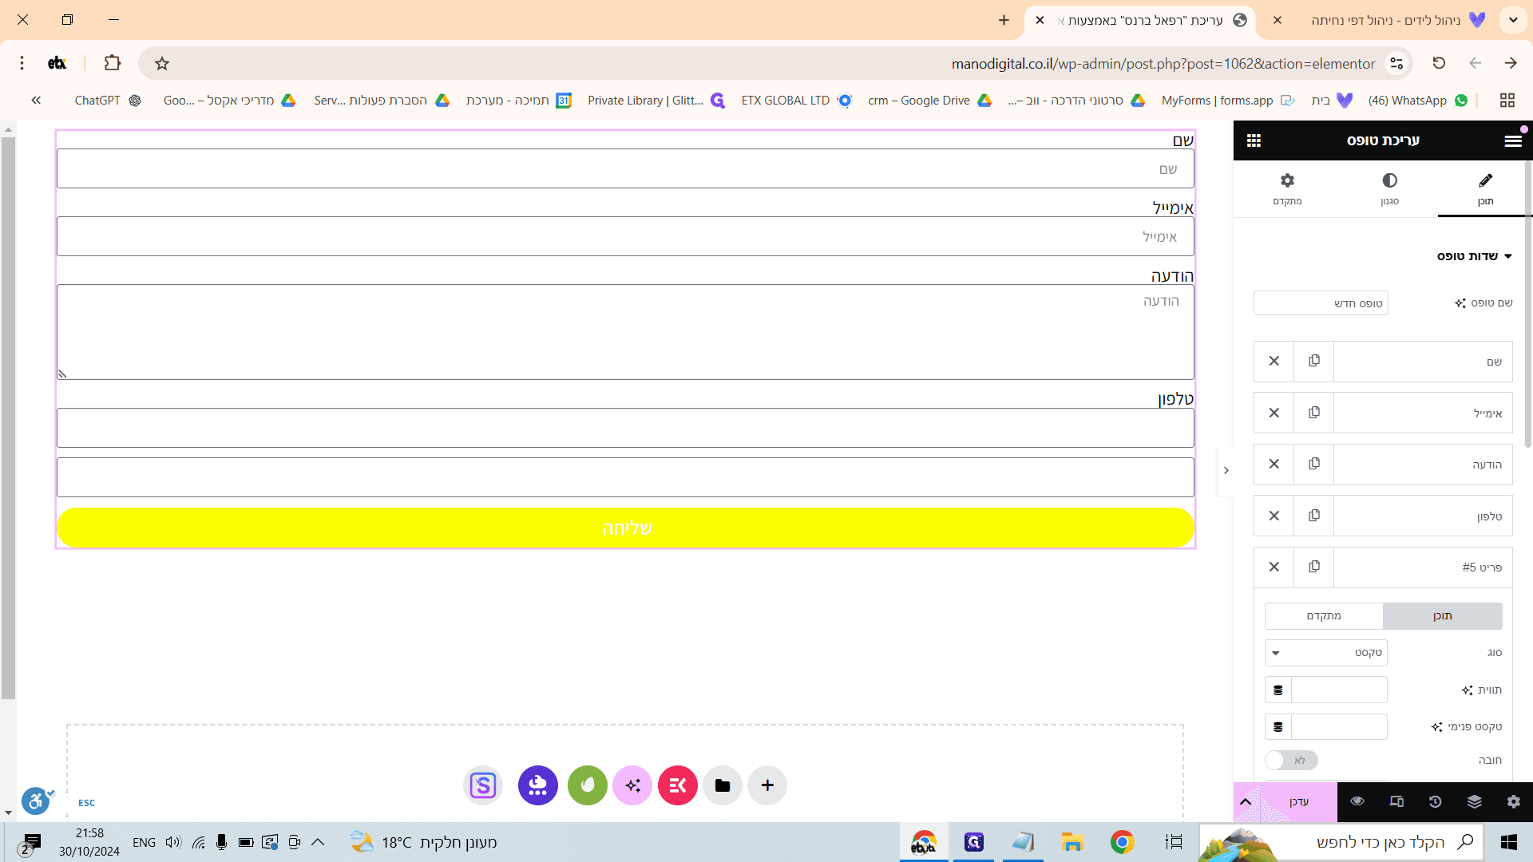Open the (46) WhatsApp bookmark

click(1418, 101)
